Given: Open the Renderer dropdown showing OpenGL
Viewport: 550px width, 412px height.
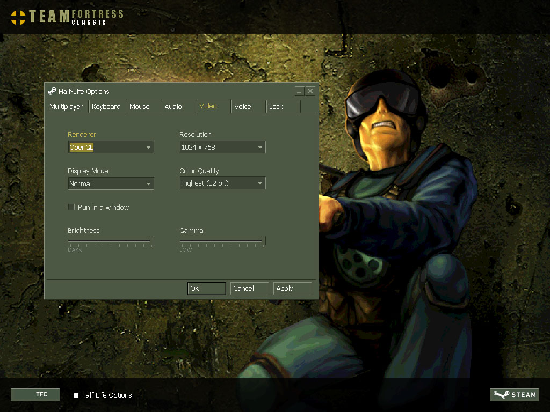Looking at the screenshot, I should click(111, 147).
